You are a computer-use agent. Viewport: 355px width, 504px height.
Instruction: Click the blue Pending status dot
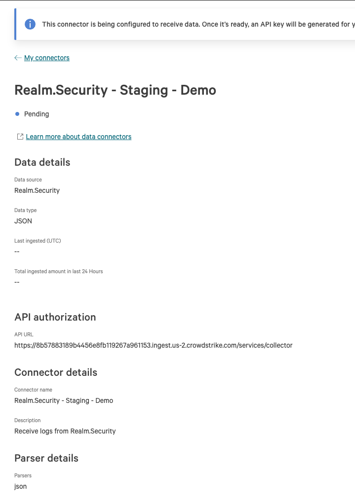(17, 114)
